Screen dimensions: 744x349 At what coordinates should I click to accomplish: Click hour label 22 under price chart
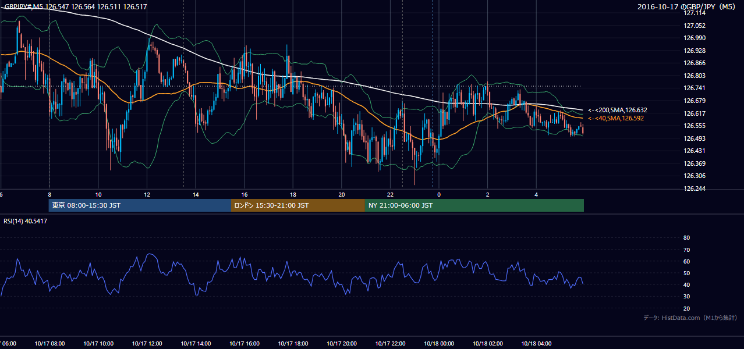[391, 194]
